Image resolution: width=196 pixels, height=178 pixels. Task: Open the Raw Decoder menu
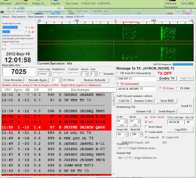click(36, 17)
